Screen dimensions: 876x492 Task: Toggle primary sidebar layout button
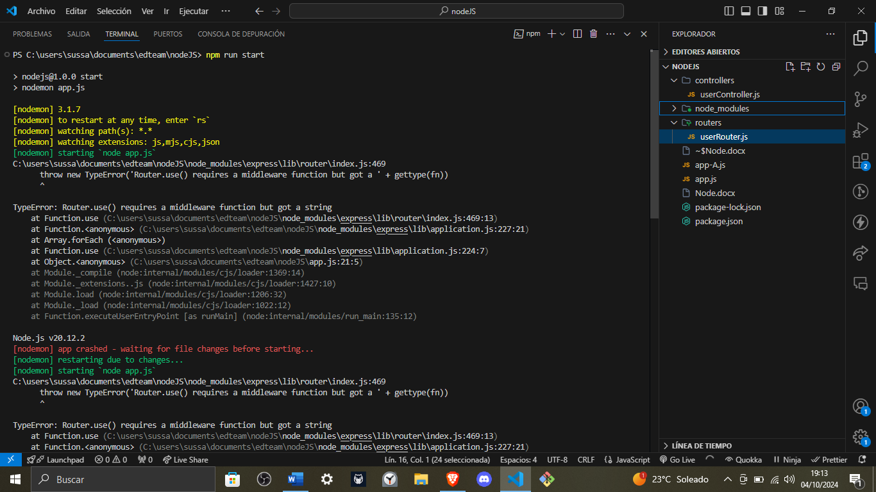(x=729, y=11)
